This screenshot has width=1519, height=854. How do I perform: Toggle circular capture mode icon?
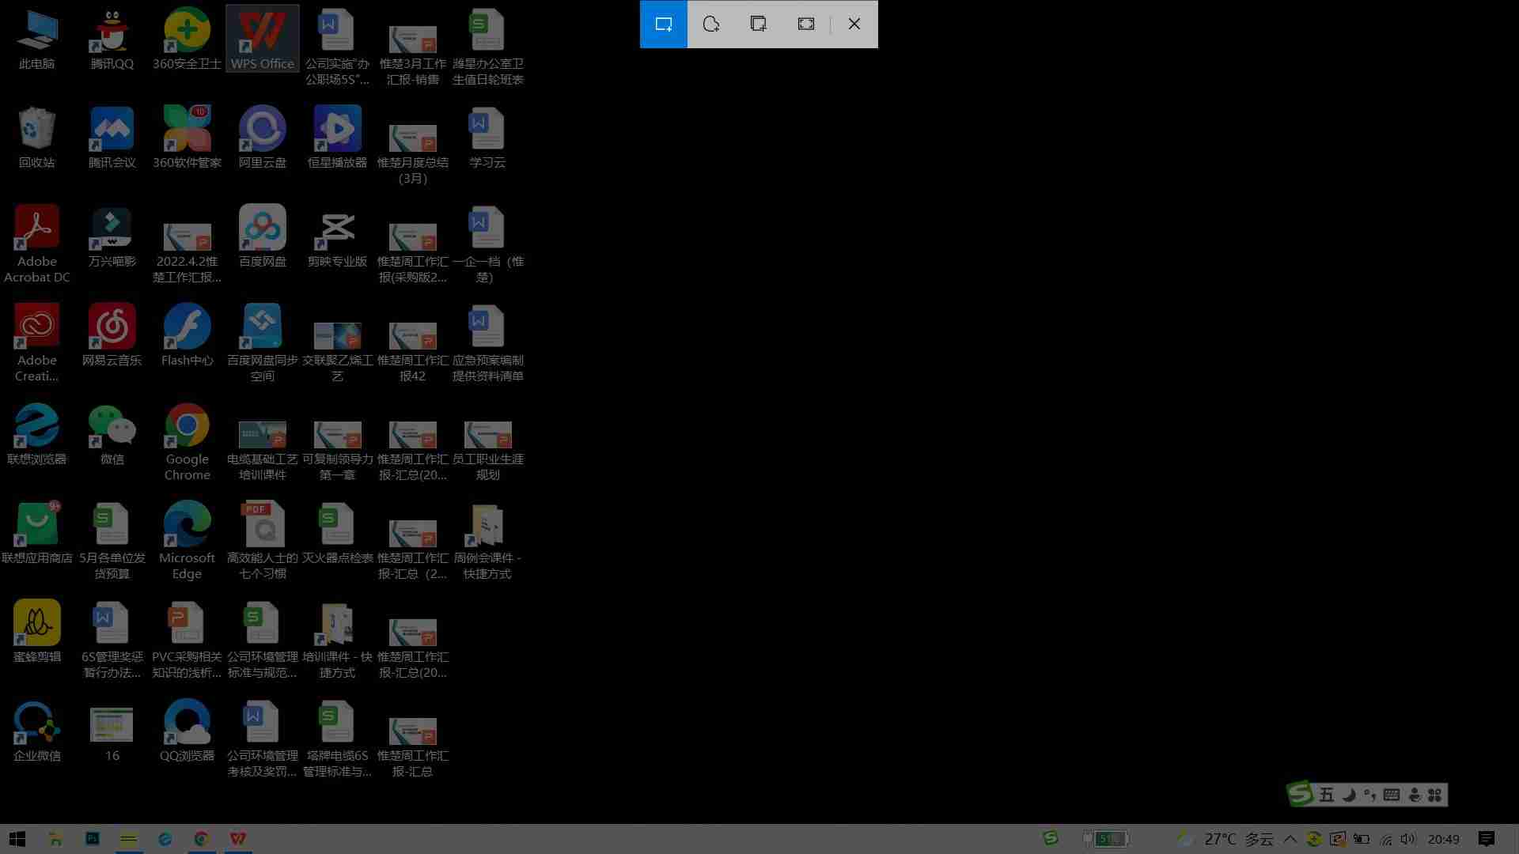pos(710,24)
